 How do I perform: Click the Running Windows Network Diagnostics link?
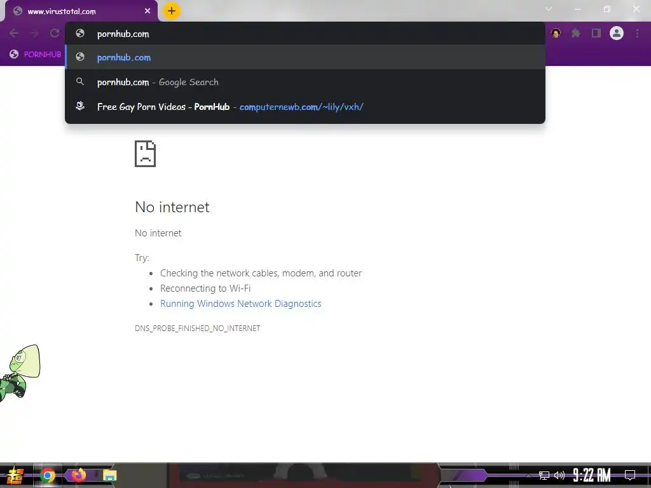(x=241, y=304)
